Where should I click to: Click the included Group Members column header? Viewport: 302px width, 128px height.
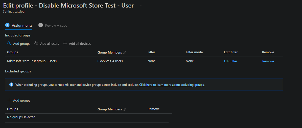click(x=110, y=52)
